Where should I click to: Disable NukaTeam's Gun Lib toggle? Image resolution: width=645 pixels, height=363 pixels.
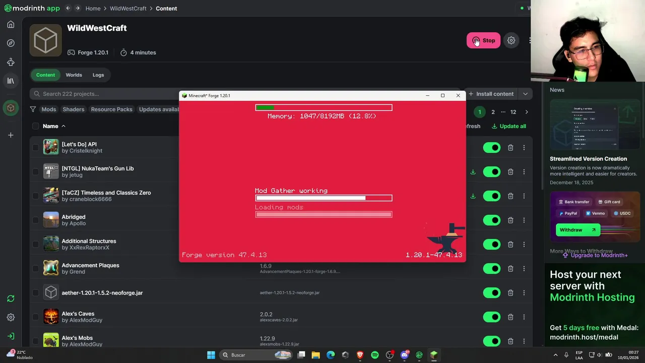pyautogui.click(x=491, y=172)
